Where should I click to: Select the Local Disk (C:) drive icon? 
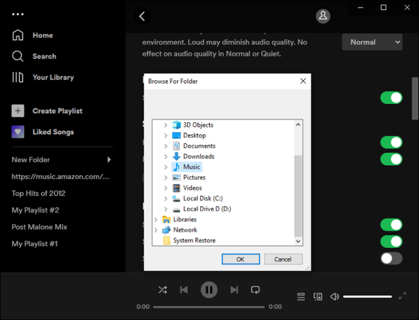pos(176,199)
